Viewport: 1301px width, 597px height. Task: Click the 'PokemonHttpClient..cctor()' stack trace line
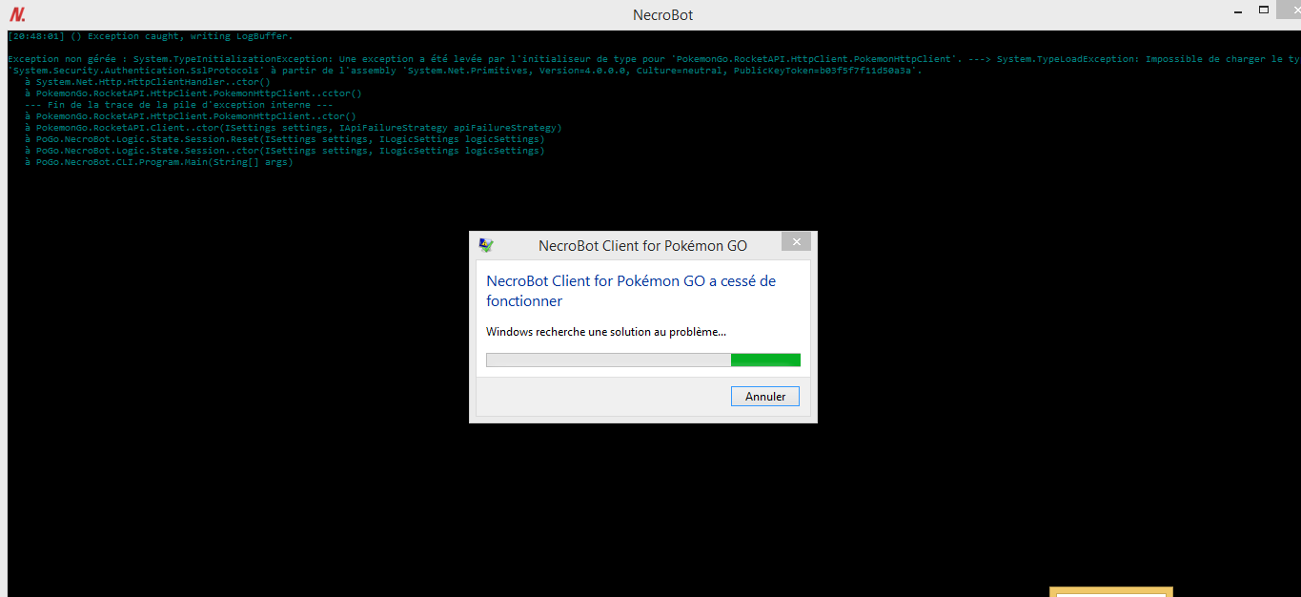(x=193, y=93)
